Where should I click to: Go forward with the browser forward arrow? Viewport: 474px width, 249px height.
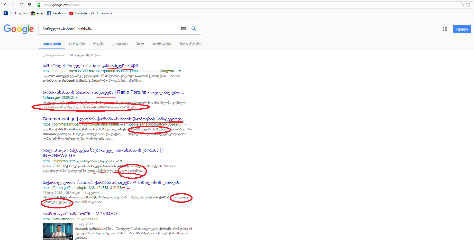click(13, 5)
